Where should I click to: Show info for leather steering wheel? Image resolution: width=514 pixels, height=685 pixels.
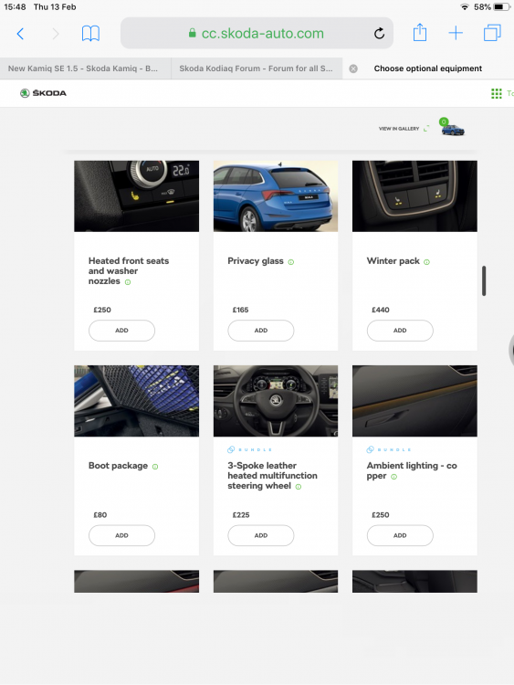coord(299,487)
